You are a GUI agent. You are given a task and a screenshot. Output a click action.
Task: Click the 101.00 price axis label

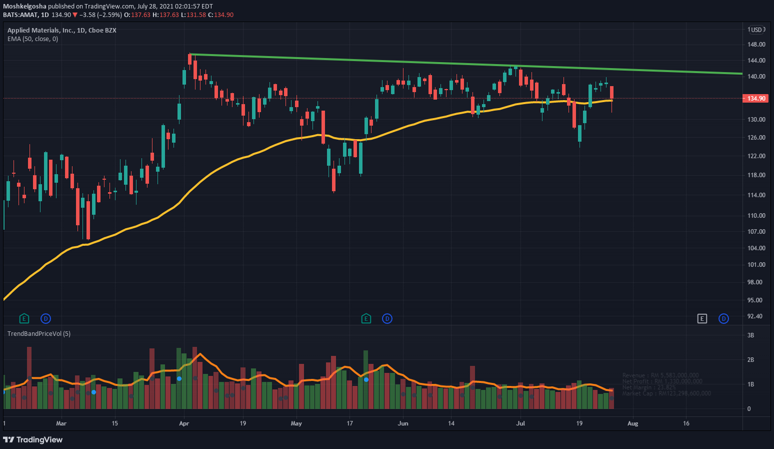point(756,264)
